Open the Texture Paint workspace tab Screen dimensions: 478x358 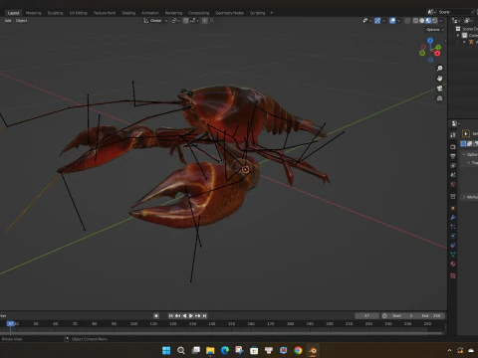(x=105, y=13)
